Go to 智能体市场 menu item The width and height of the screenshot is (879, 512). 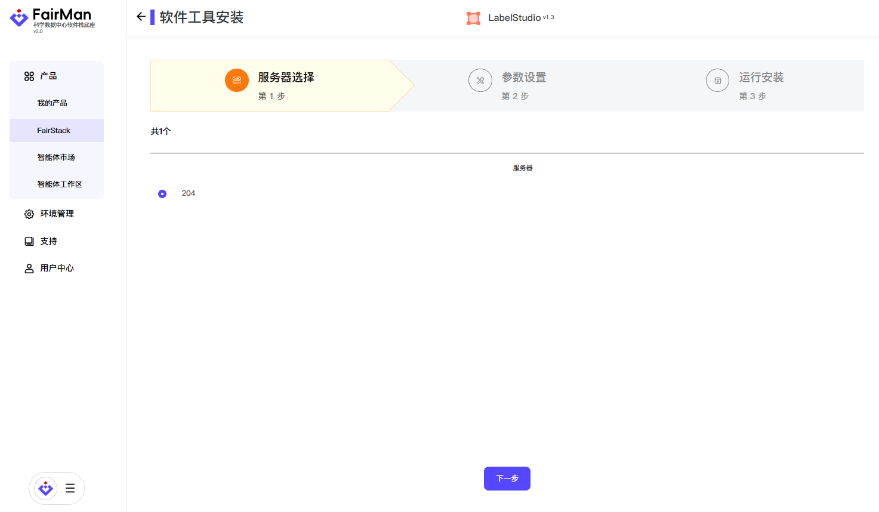pyautogui.click(x=56, y=158)
